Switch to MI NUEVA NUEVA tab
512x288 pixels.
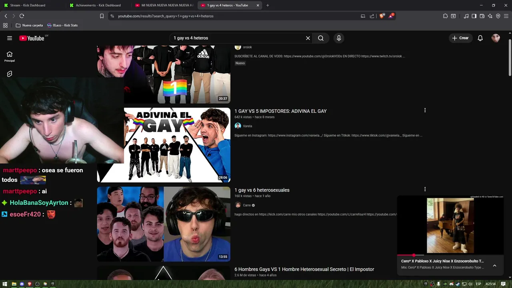(x=164, y=5)
